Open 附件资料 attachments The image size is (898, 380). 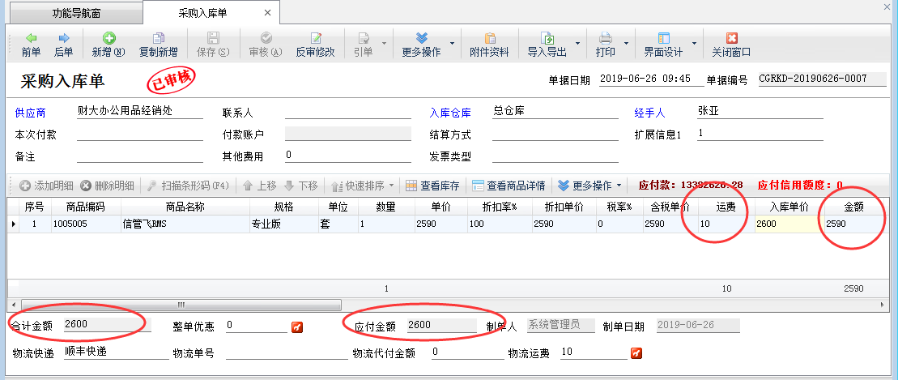[x=489, y=44]
